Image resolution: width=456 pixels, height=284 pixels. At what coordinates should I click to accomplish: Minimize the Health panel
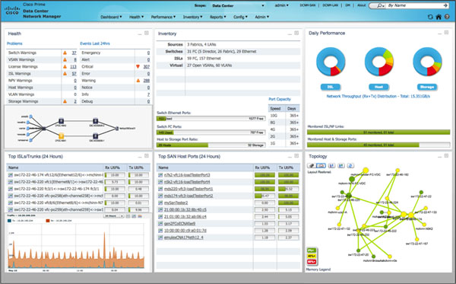140,34
